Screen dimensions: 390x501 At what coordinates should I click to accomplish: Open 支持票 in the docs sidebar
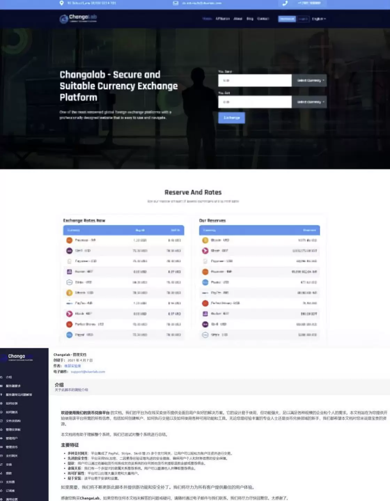[x=10, y=482]
